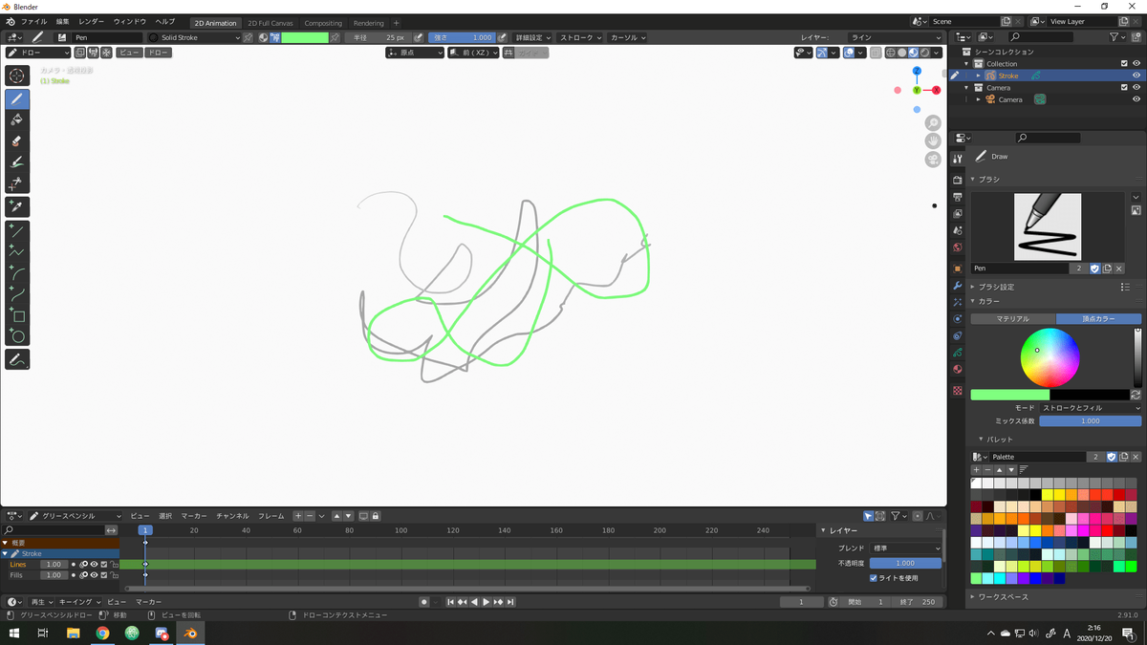1147x645 pixels.
Task: Adjust the 不透明度 layer slider
Action: (x=905, y=564)
